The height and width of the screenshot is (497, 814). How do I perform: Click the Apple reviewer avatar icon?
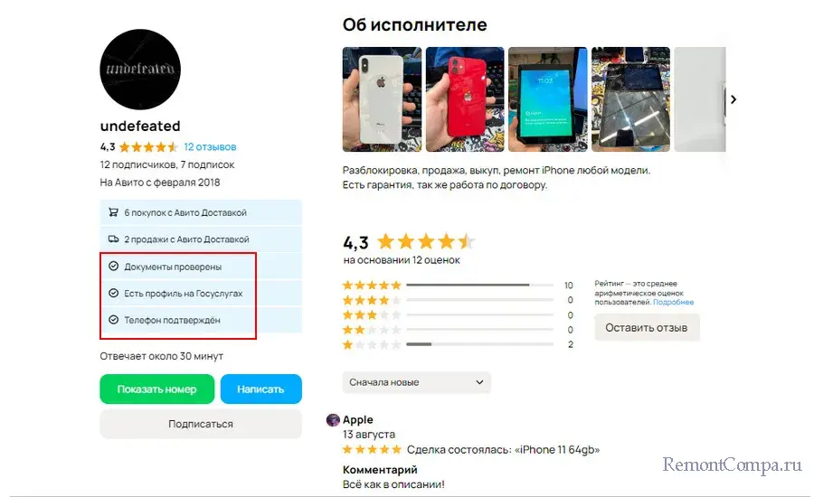pos(333,419)
